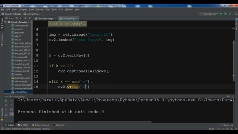Open the Tools menu

coord(54,9)
